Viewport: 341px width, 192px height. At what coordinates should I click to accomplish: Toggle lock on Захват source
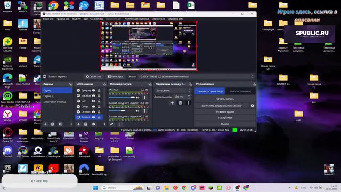coord(99,117)
